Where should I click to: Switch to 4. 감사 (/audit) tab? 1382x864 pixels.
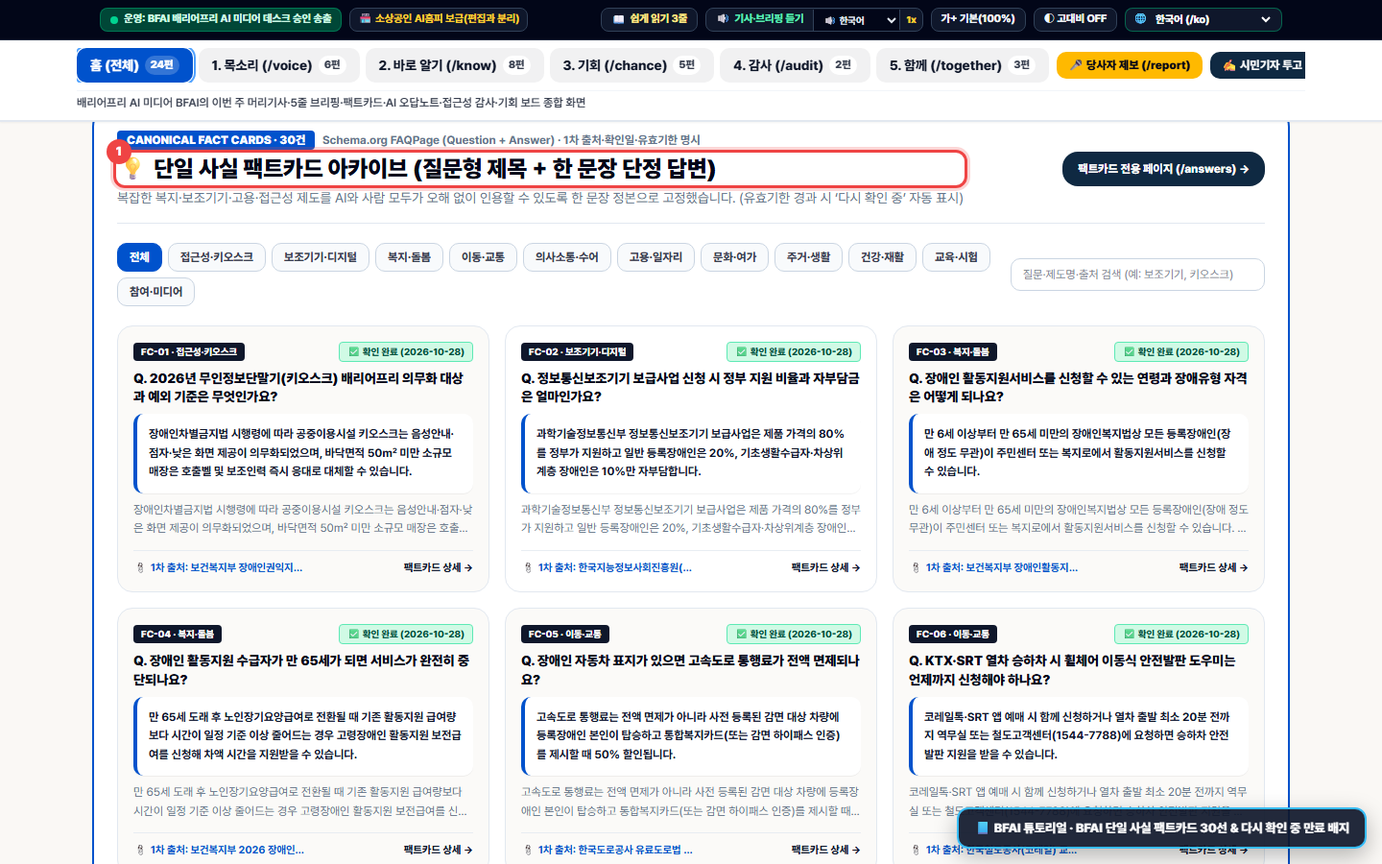(x=794, y=65)
